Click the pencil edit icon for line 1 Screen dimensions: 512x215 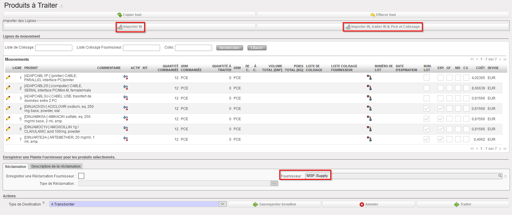coord(8,78)
